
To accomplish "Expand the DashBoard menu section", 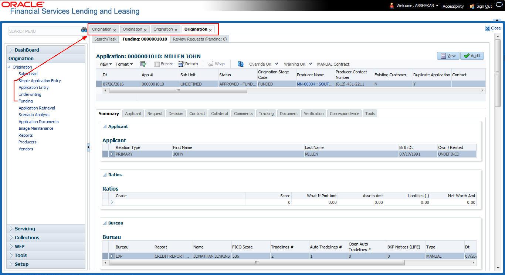I will click(x=11, y=50).
